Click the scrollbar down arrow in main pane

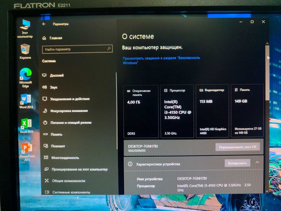(267, 191)
